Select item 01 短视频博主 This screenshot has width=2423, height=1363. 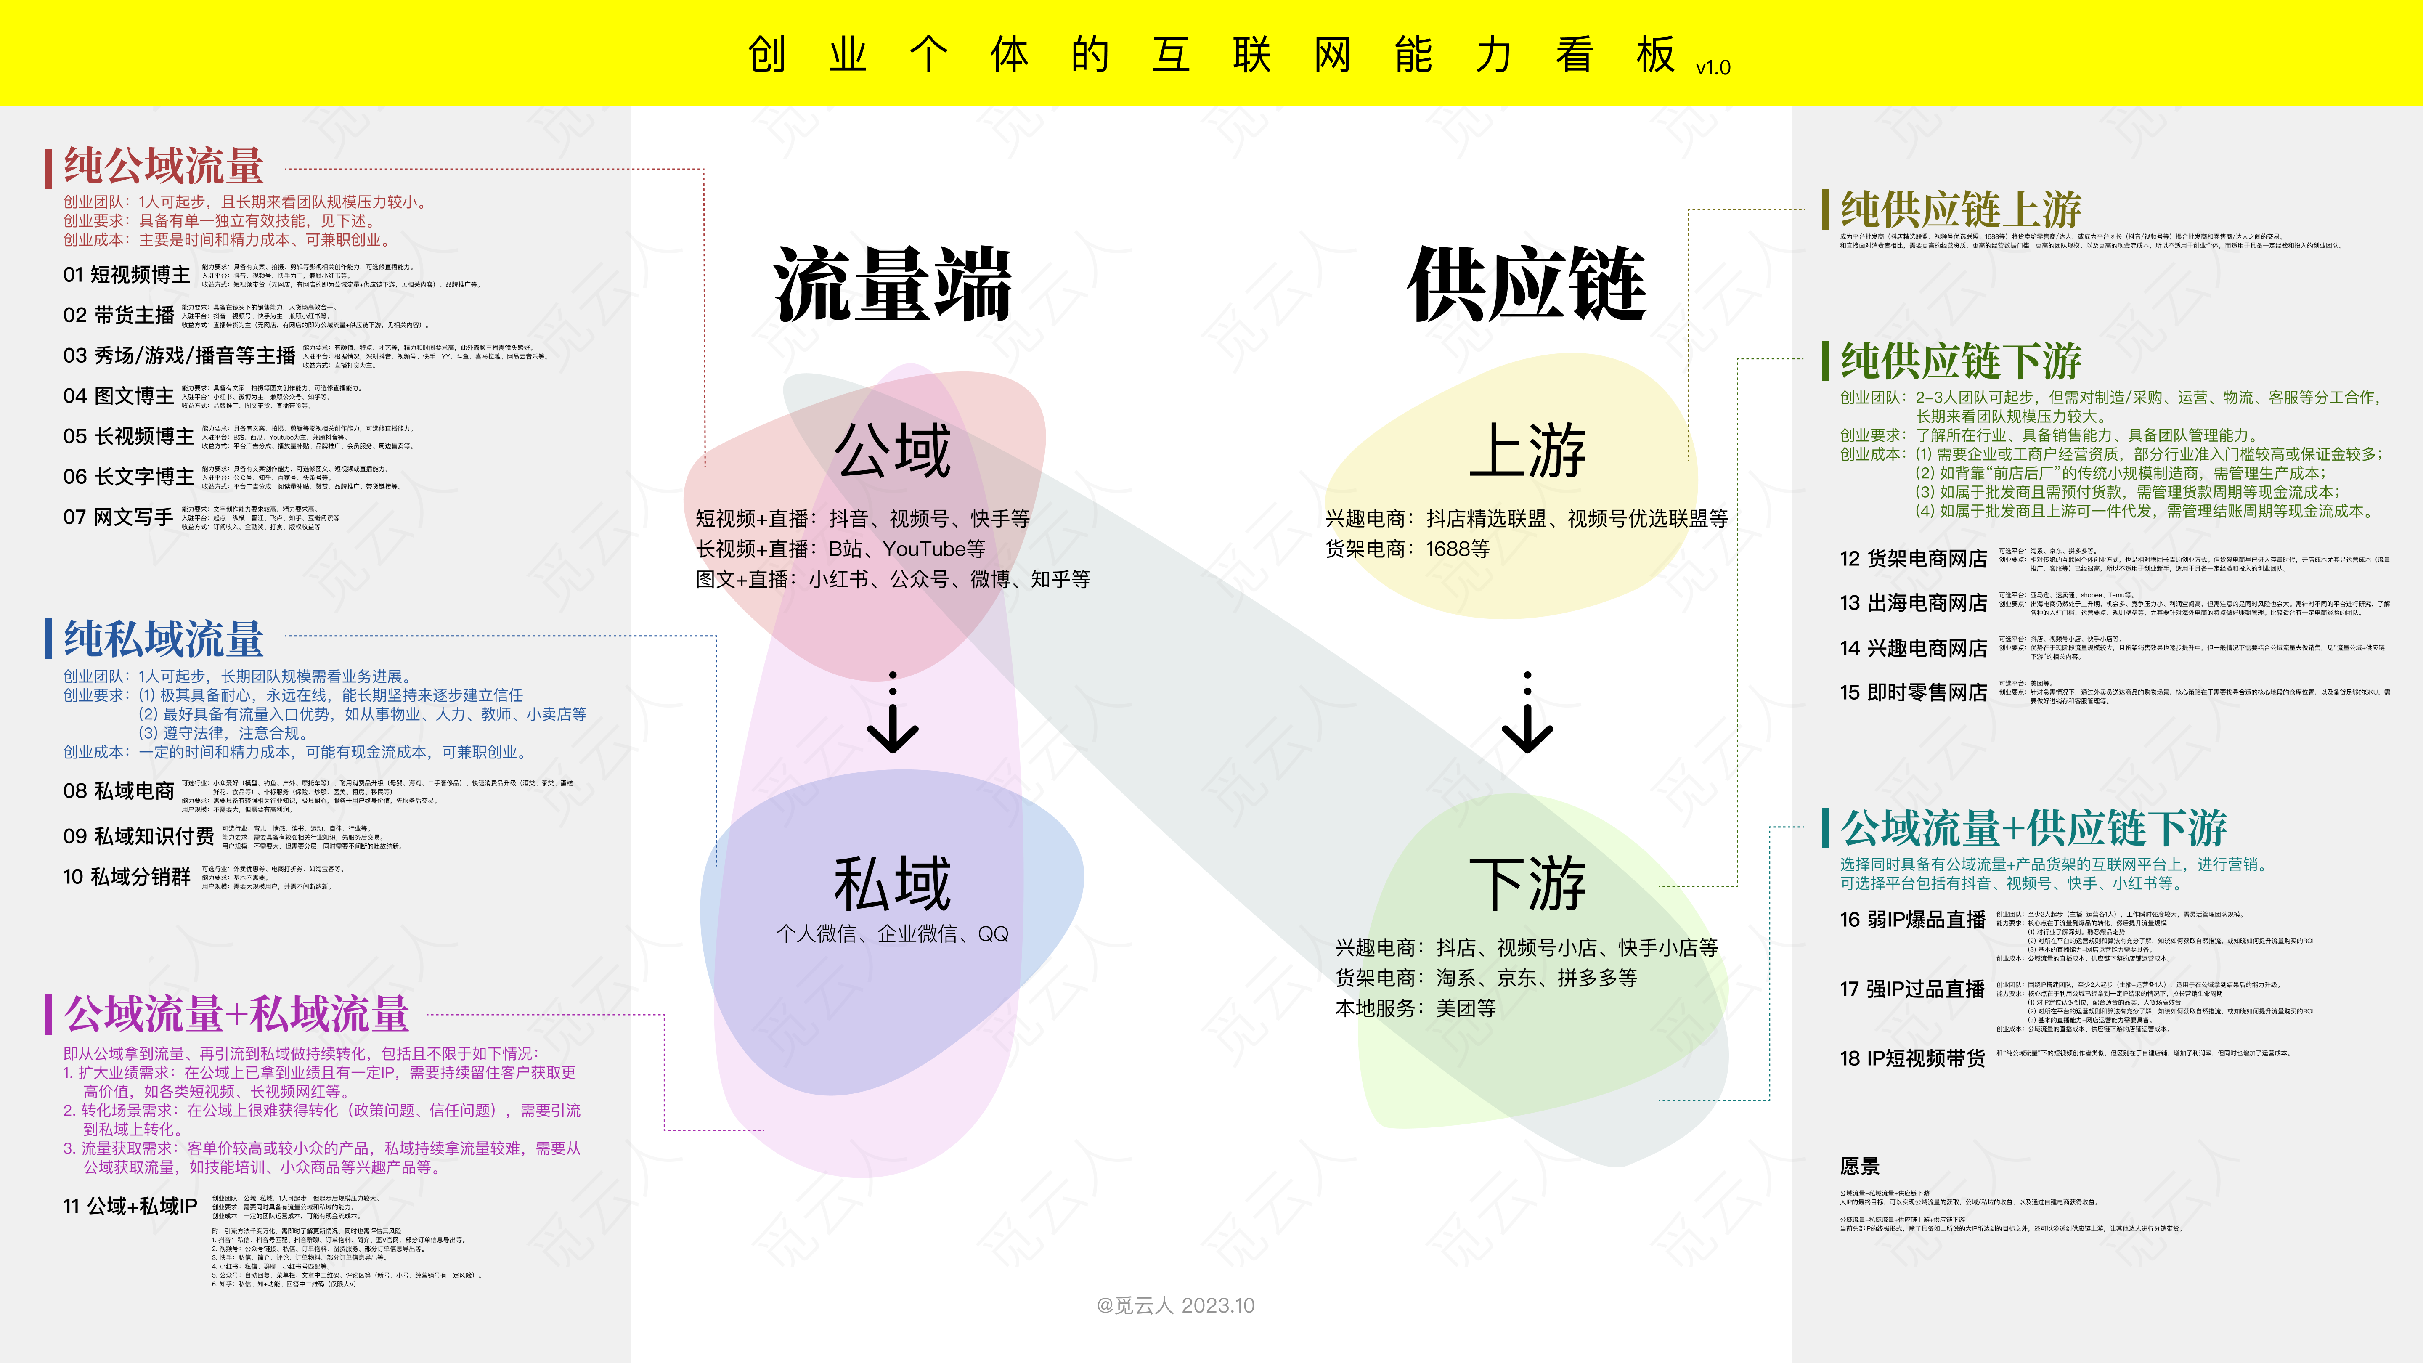coord(126,275)
